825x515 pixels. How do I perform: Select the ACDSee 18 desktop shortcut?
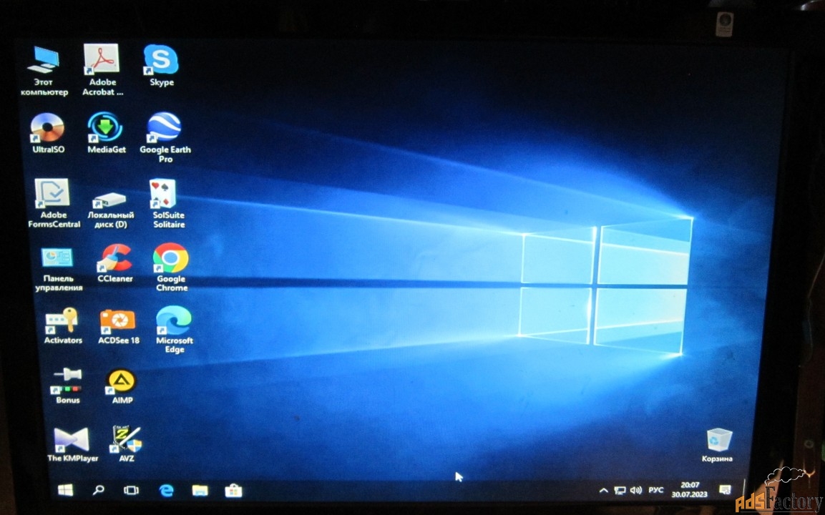pos(118,326)
